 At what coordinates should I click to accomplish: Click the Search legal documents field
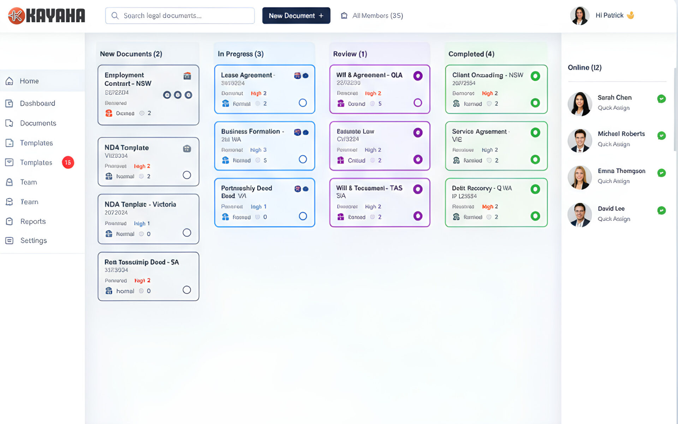180,16
